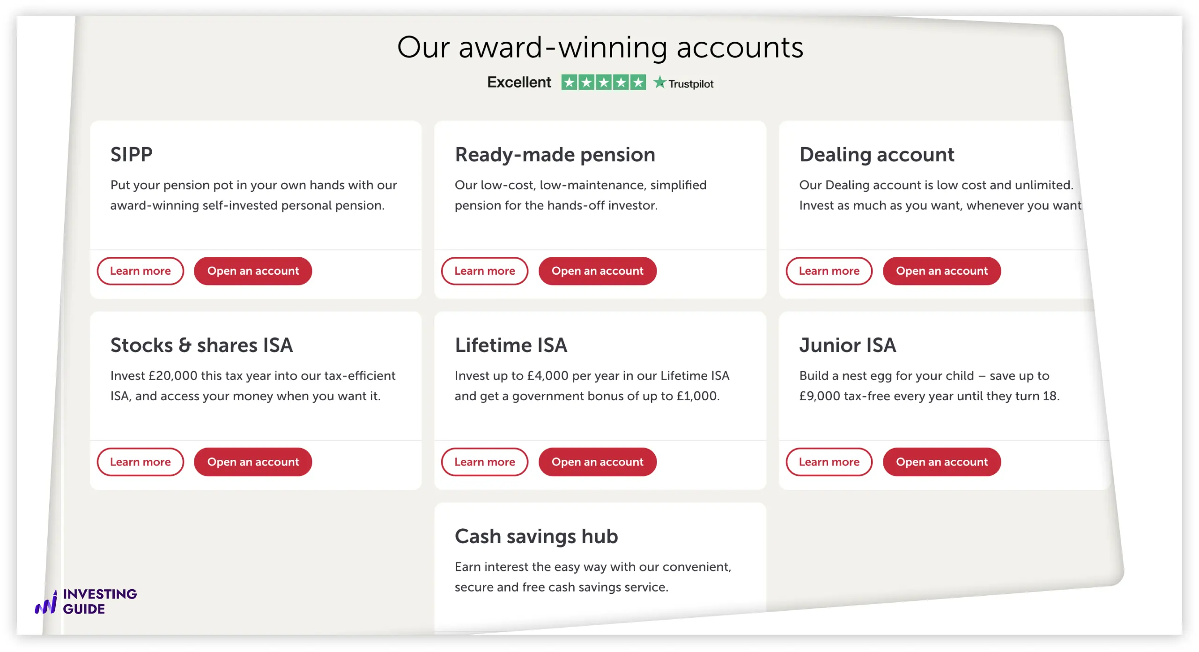Click the SIPP card title
1199x652 pixels.
pyautogui.click(x=132, y=155)
